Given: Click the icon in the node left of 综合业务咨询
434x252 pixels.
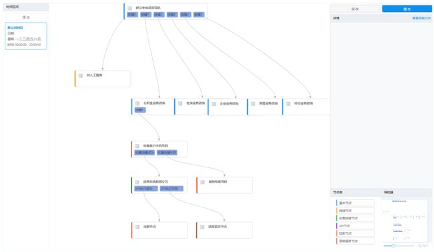Looking at the screenshot, I should (253, 103).
